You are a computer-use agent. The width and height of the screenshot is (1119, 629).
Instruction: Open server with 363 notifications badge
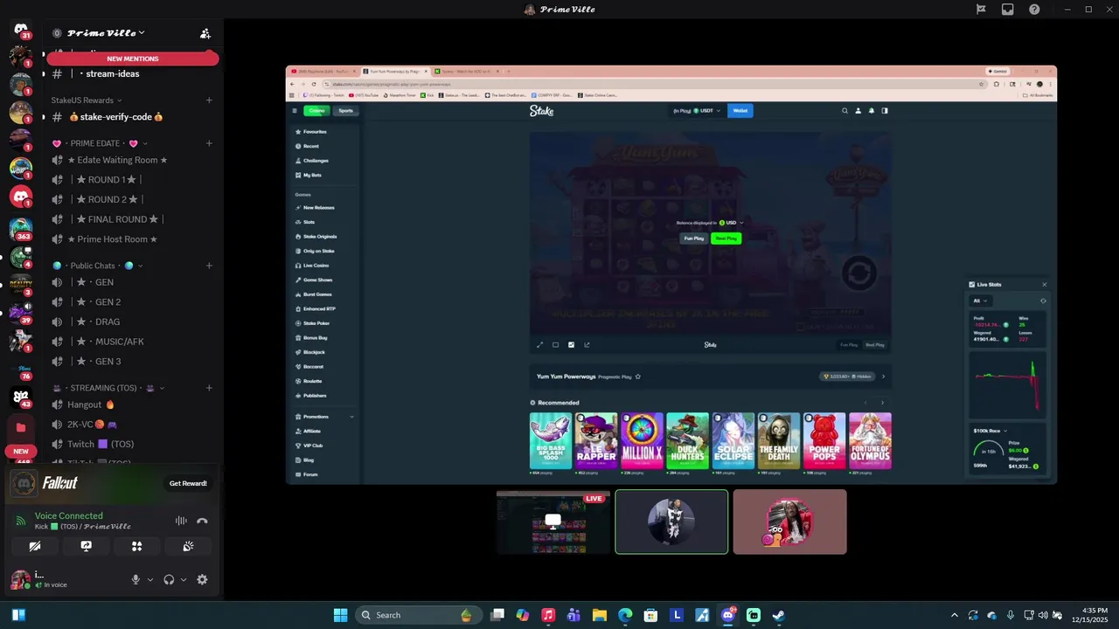coord(21,228)
